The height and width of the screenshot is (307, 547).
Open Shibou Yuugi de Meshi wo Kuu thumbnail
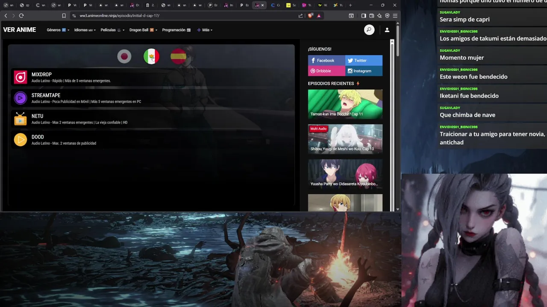(x=345, y=139)
